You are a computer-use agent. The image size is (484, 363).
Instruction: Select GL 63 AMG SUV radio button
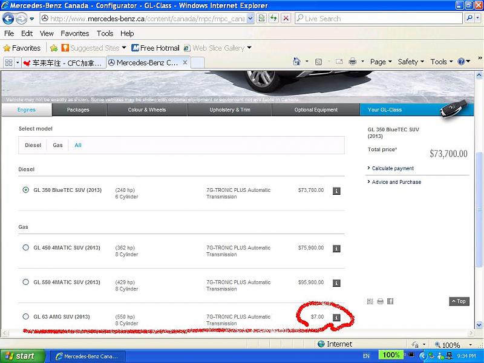tap(25, 316)
